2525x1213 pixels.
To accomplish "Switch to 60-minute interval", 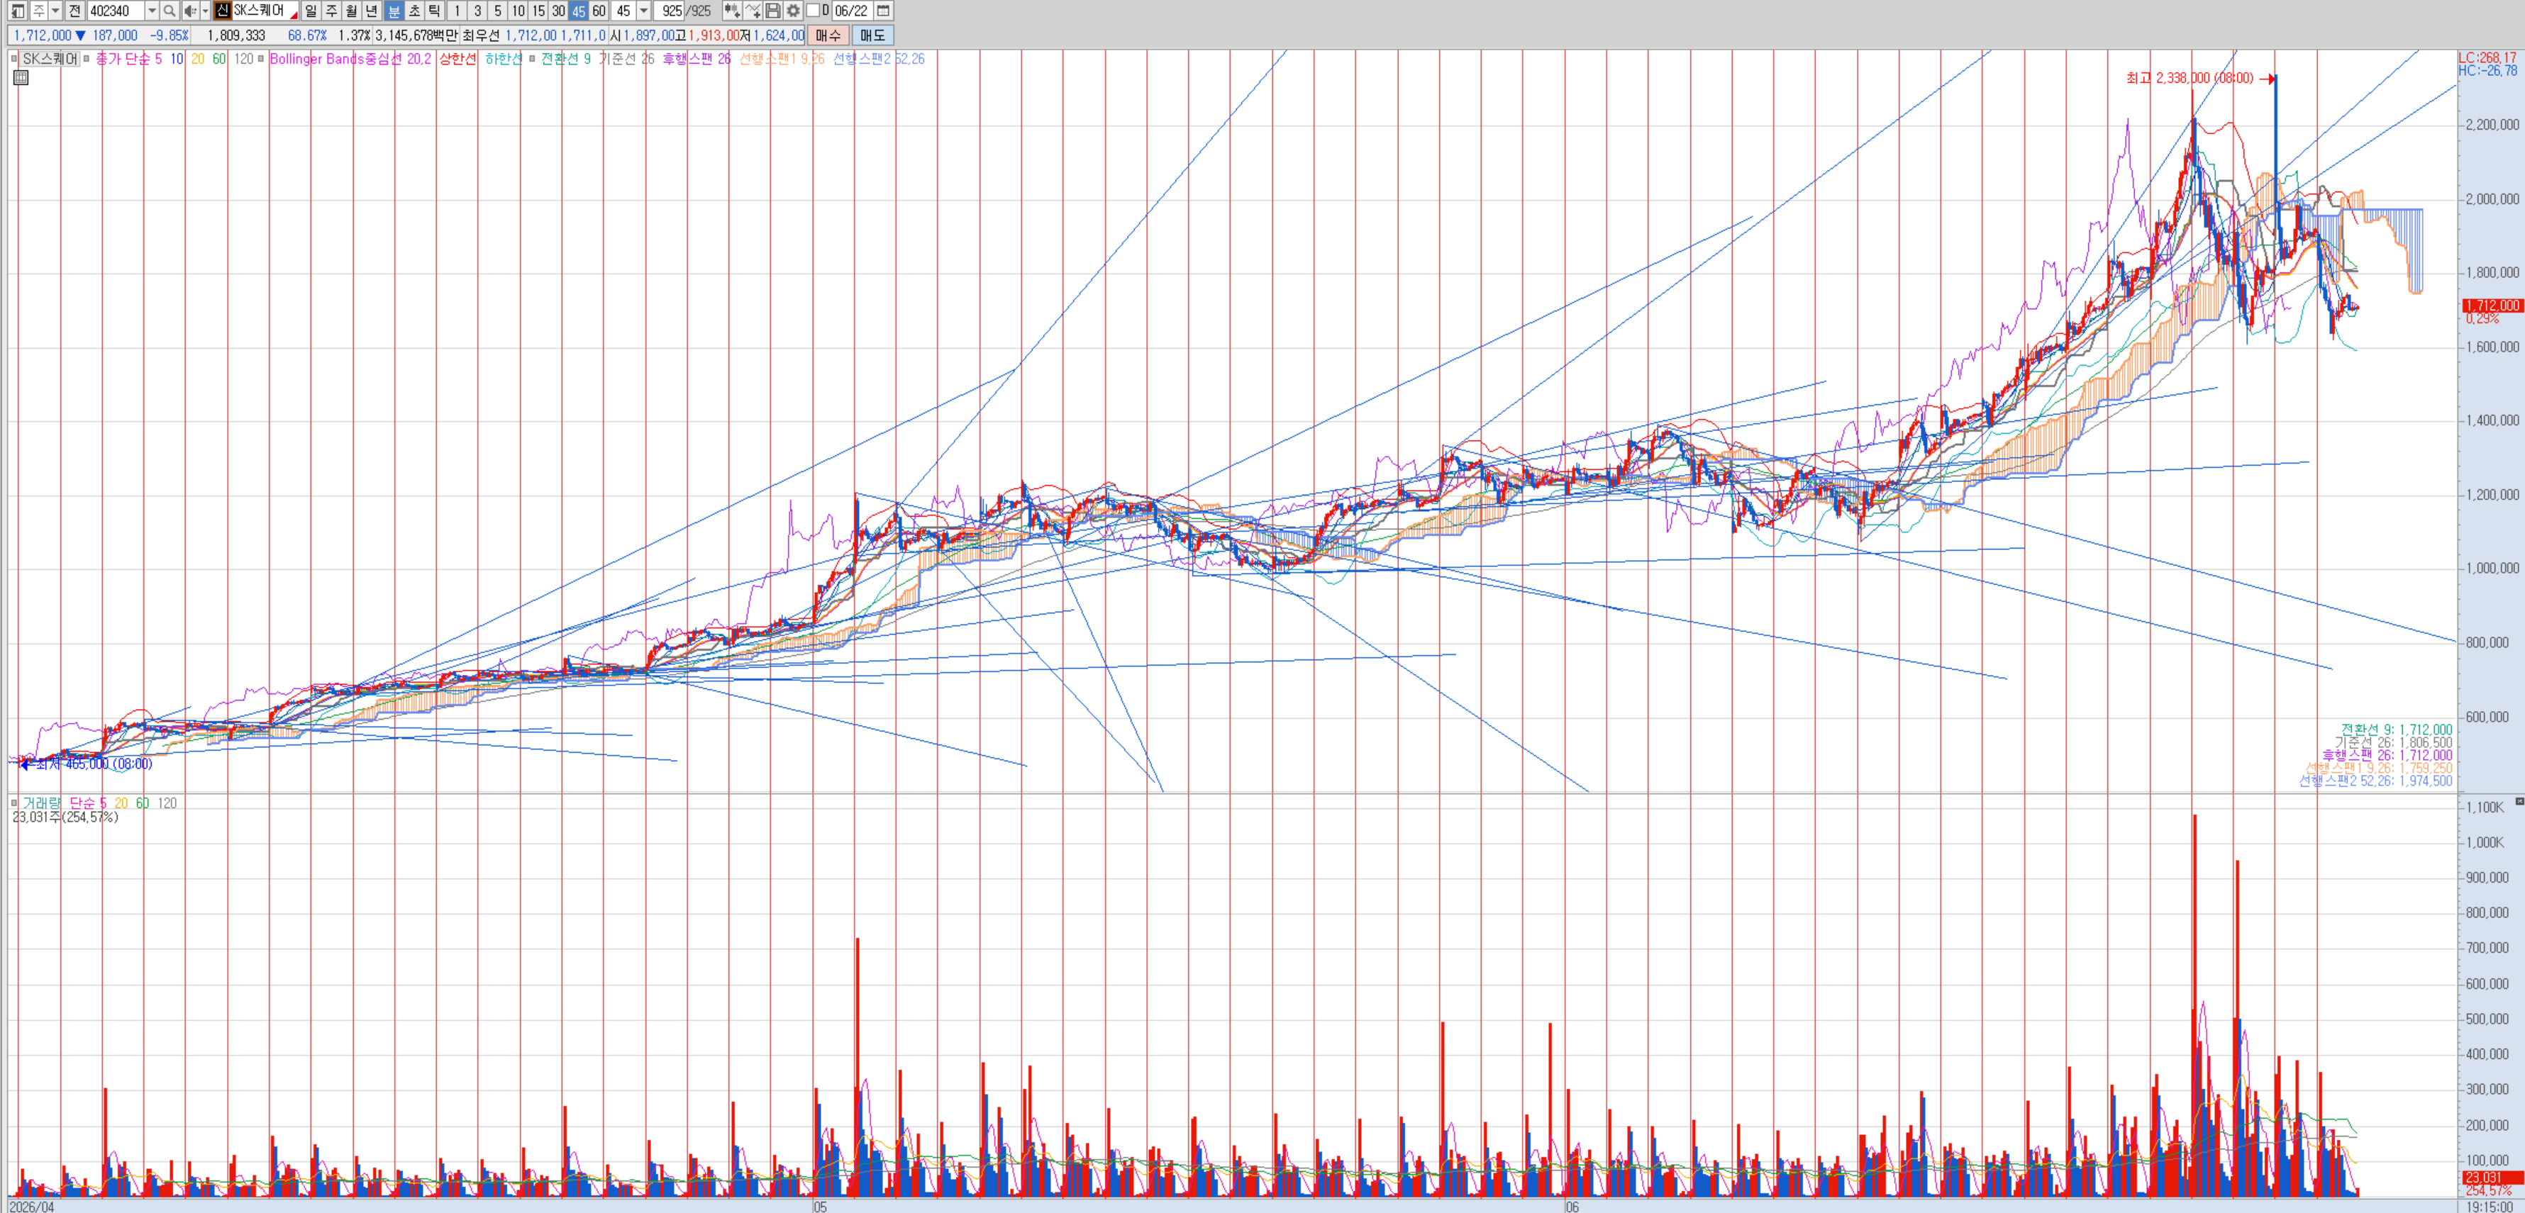I will (599, 11).
